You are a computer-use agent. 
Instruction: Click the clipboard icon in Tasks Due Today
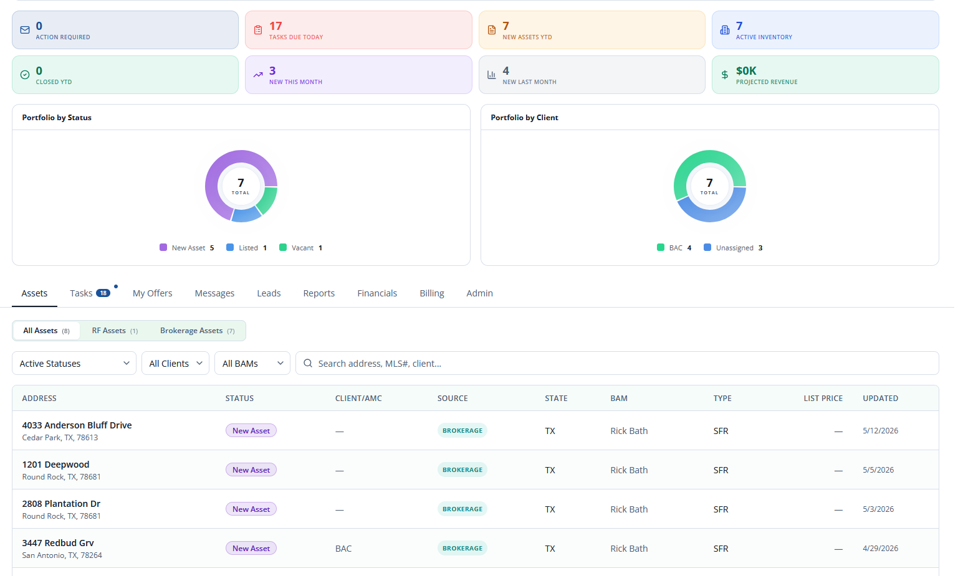(x=258, y=30)
